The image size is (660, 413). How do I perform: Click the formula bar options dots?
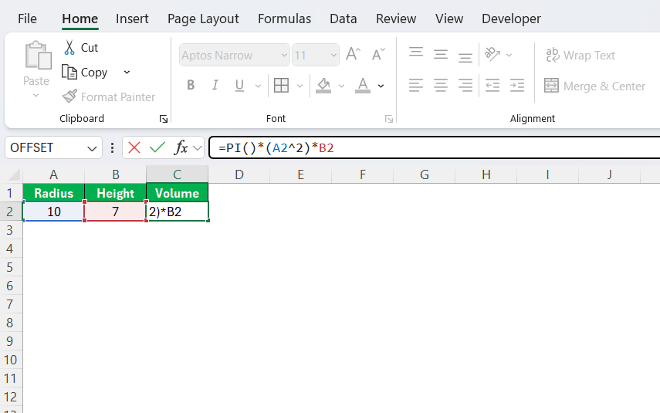112,147
